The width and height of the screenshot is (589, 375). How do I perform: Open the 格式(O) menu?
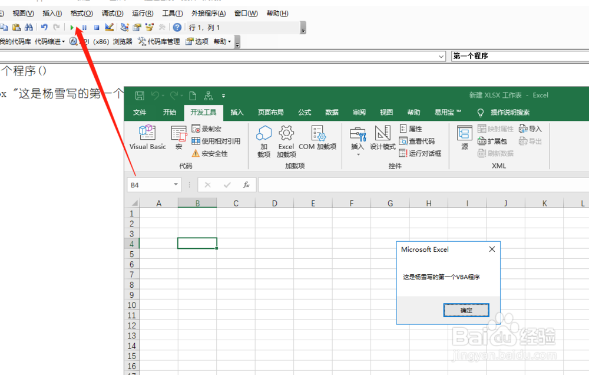[x=81, y=13]
